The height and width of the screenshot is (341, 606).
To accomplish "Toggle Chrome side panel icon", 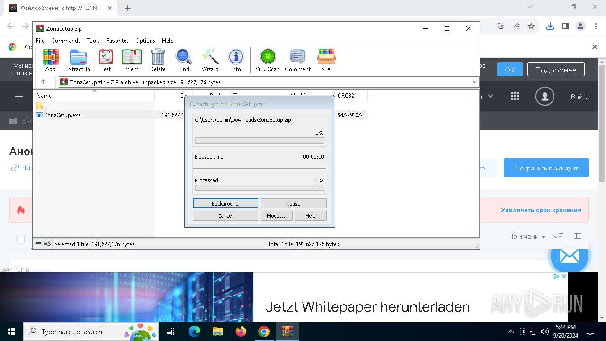I will pos(565,27).
